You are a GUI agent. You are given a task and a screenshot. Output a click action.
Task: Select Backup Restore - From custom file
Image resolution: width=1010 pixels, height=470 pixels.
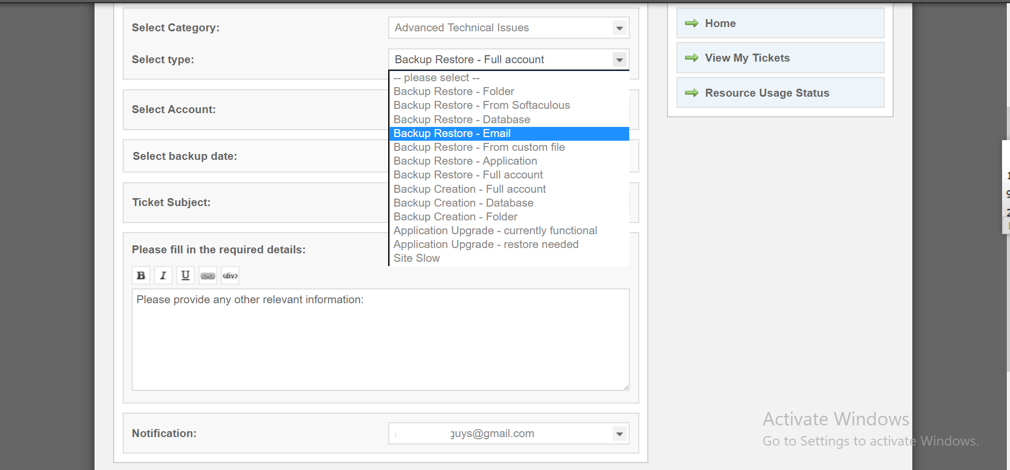pos(478,147)
